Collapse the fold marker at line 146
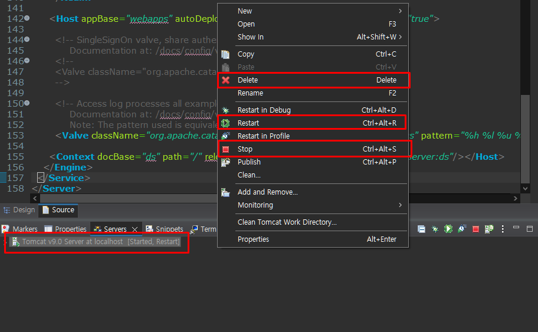The image size is (538, 332). point(27,61)
